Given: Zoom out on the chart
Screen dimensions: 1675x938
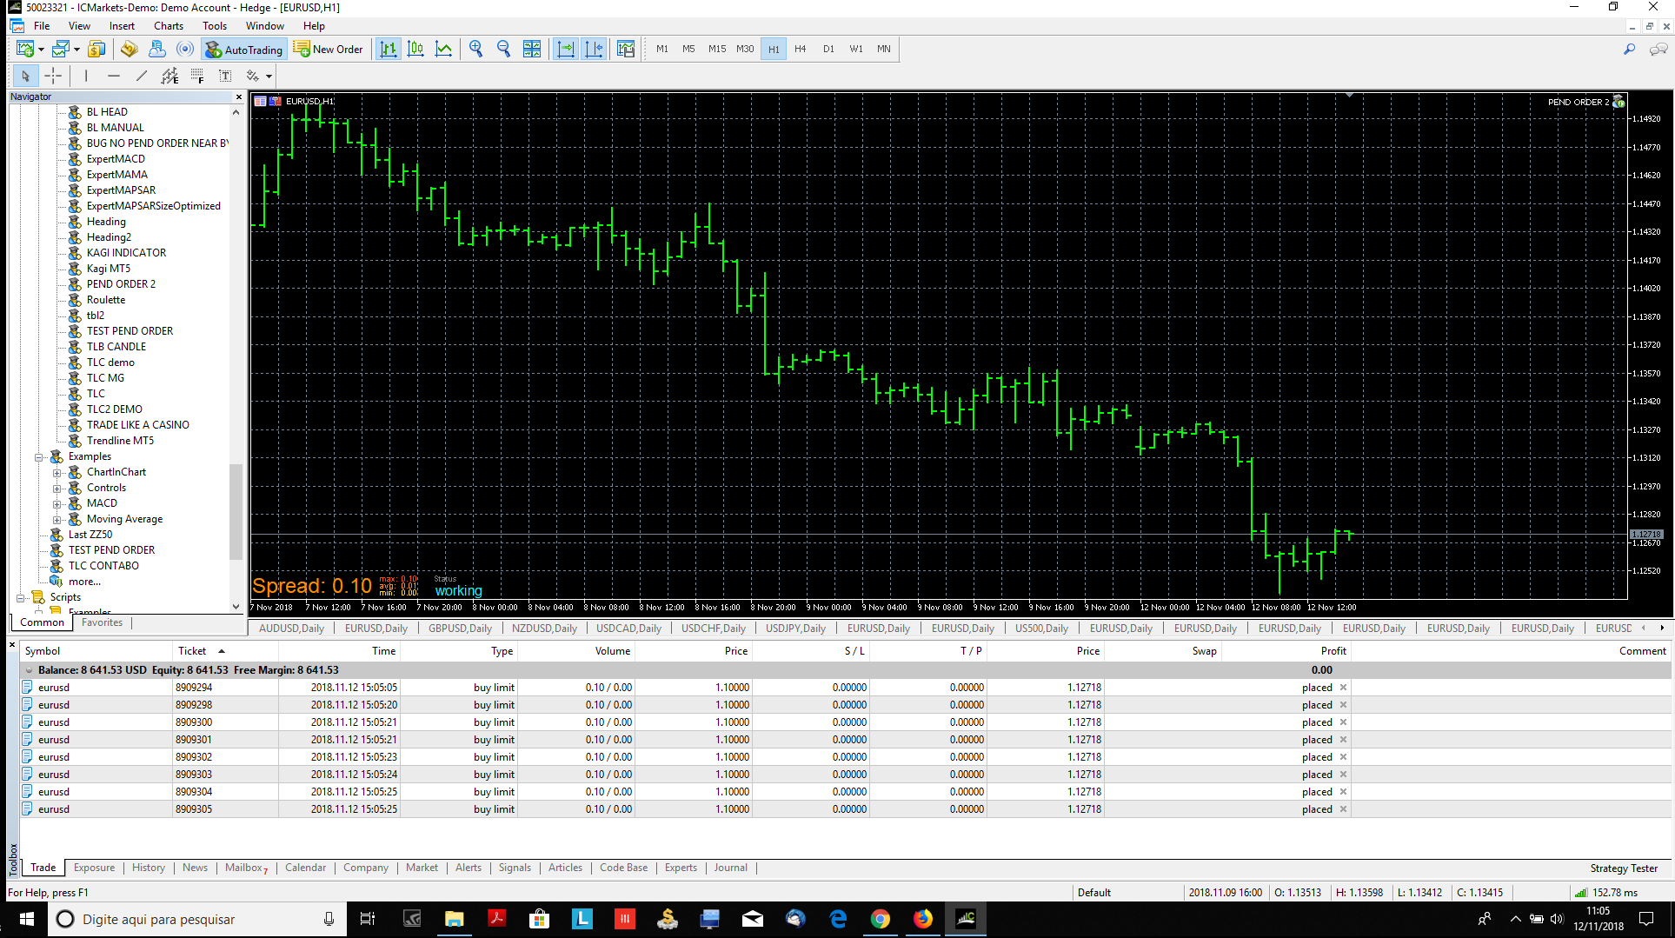Looking at the screenshot, I should pos(503,50).
